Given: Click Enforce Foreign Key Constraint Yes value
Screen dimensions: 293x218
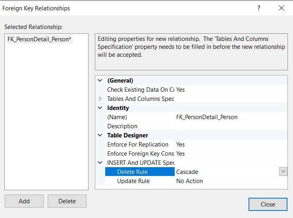Looking at the screenshot, I should point(230,154).
